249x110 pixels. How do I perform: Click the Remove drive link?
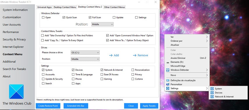(140, 55)
